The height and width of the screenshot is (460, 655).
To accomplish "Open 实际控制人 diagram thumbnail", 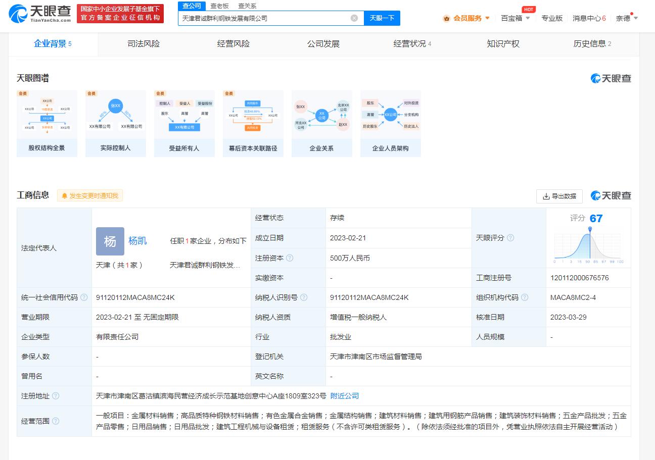I will point(116,123).
